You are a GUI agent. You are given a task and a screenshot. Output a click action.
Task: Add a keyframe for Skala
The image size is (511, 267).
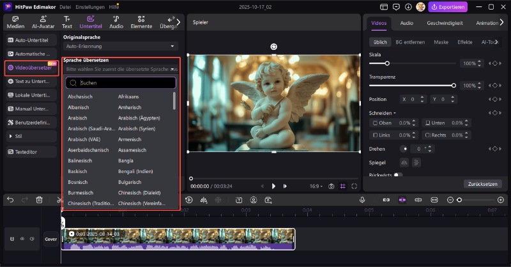click(x=494, y=63)
